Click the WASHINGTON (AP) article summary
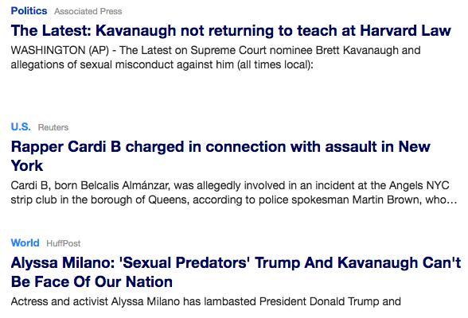468x318 pixels. click(x=216, y=57)
